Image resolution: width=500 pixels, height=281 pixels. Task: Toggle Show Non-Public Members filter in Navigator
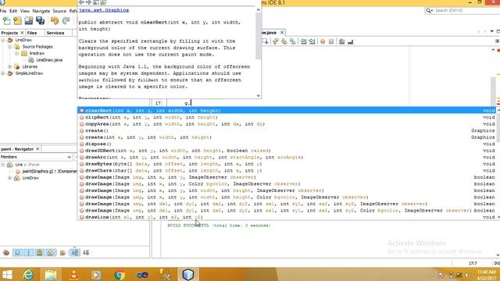[40, 253]
